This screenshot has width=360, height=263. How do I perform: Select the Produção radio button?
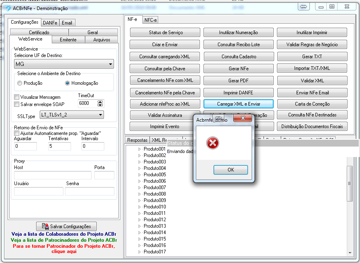[20, 83]
